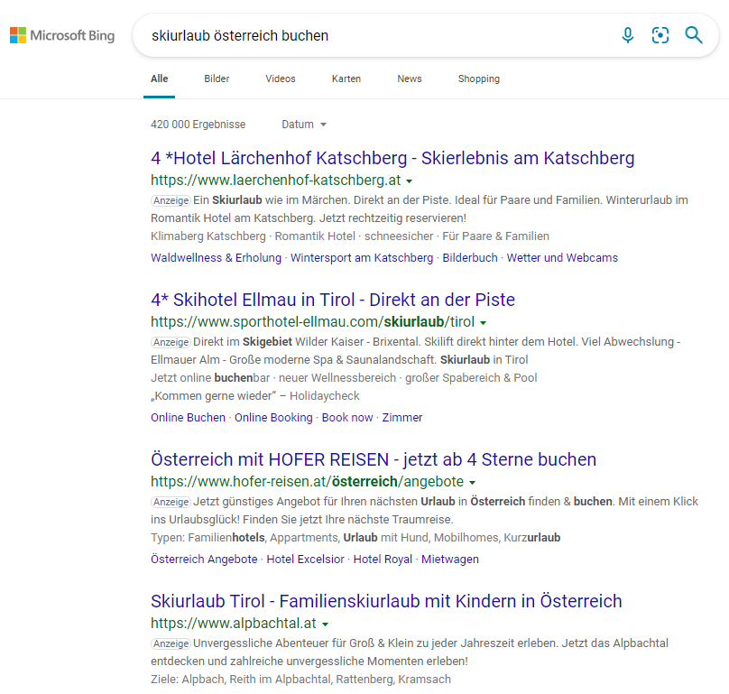Open the alpbachtal.at URL dropdown arrow
The height and width of the screenshot is (694, 729).
[326, 625]
